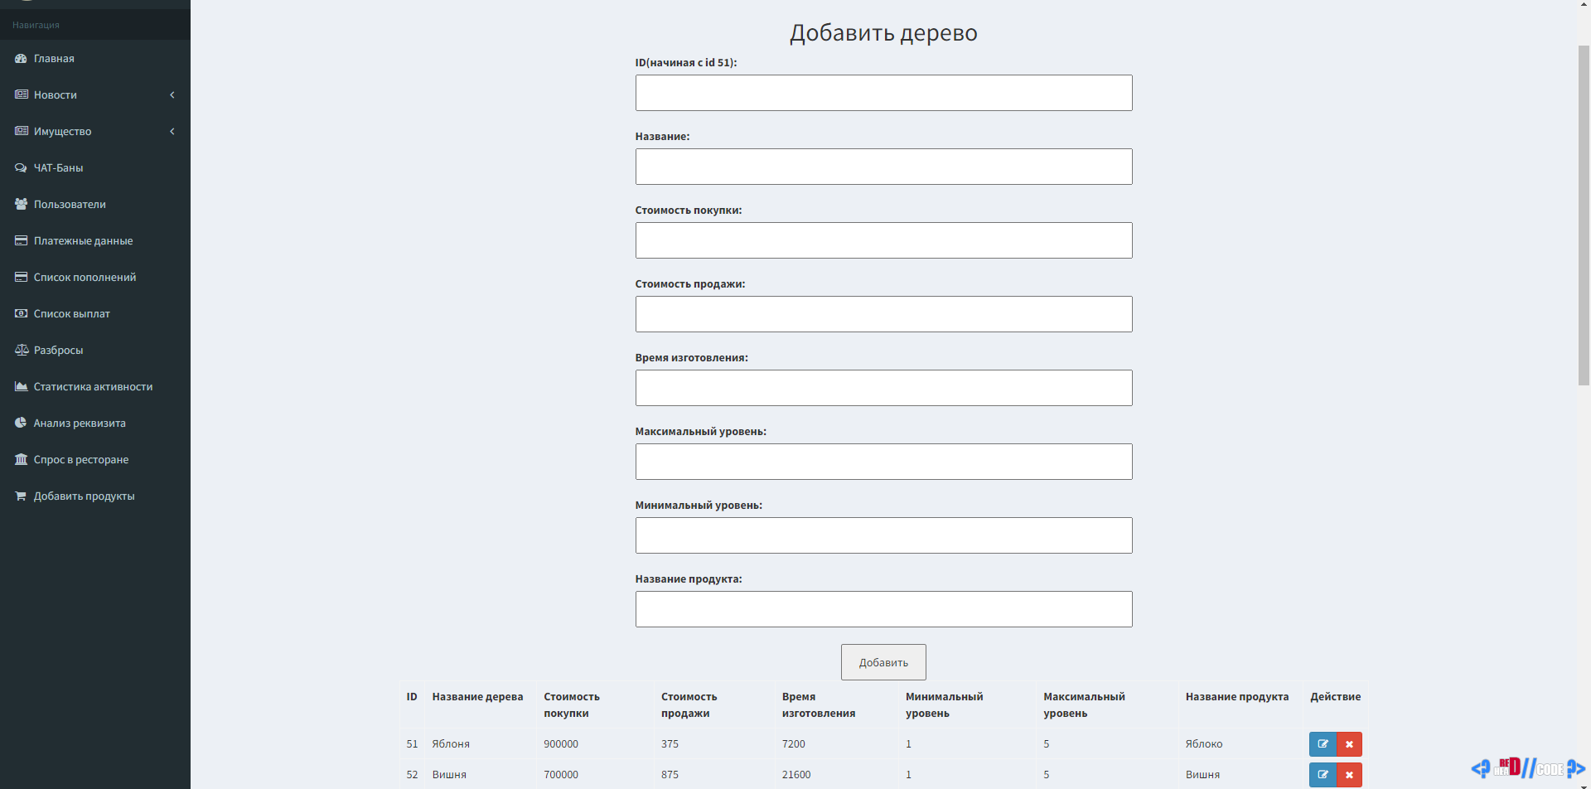Click the Добавить submit button
This screenshot has width=1591, height=789.
tap(883, 662)
